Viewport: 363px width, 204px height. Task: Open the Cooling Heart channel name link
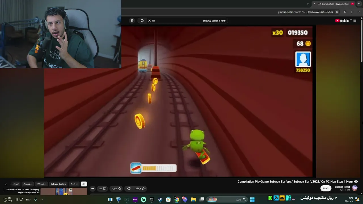(342, 187)
